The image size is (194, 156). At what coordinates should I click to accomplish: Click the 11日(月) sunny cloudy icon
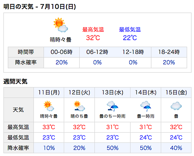(49, 106)
